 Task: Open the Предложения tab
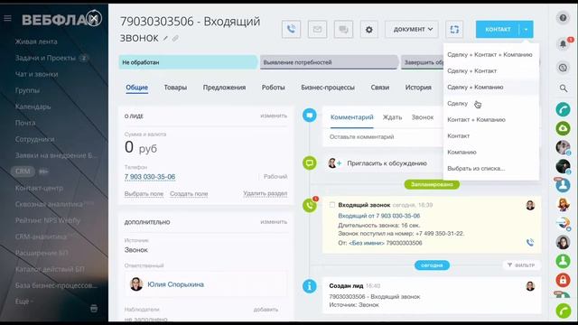pyautogui.click(x=224, y=88)
